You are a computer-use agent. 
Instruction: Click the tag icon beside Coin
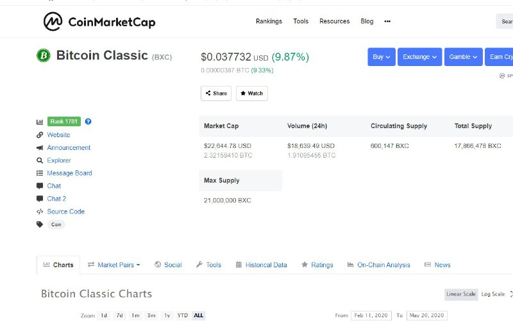[x=40, y=224]
